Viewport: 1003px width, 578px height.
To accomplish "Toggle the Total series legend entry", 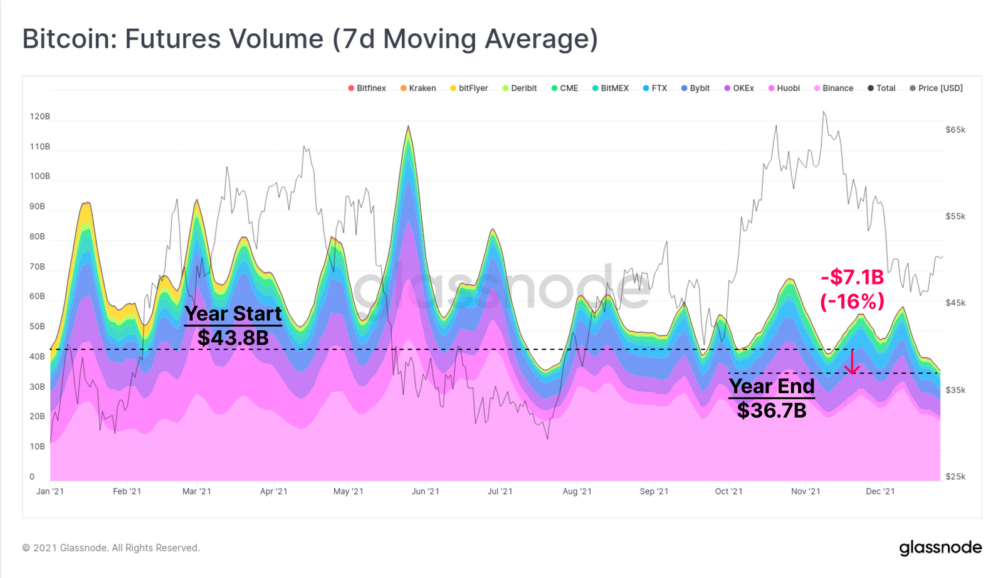I will click(x=881, y=88).
